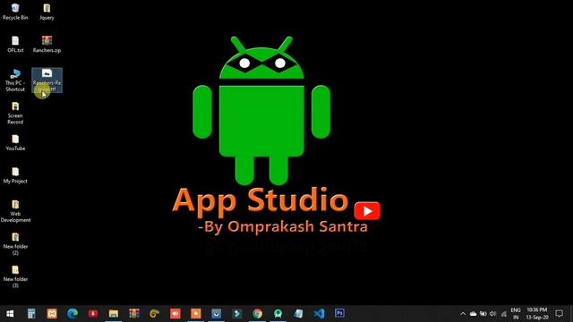573x322 pixels.
Task: Open the Action Center notifications
Action: 559,314
